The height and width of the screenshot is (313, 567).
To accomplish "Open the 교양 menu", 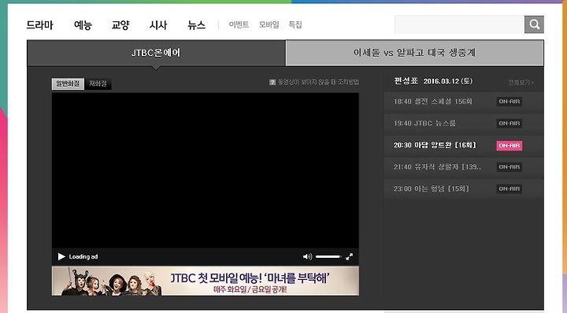I will point(120,25).
